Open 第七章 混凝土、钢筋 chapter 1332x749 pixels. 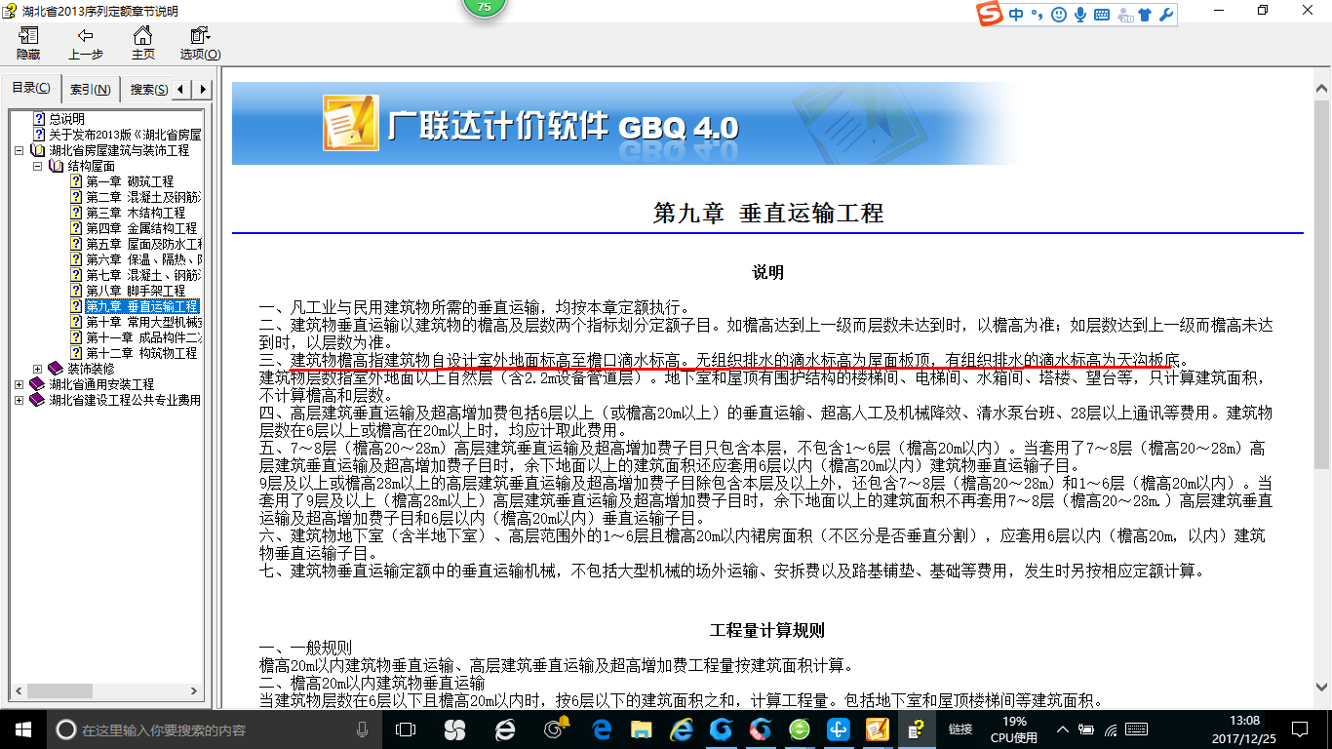tap(143, 275)
